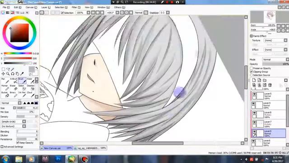289x163 pixels.
Task: Switch to the New Canvas.sai tab
Action: tap(56, 148)
